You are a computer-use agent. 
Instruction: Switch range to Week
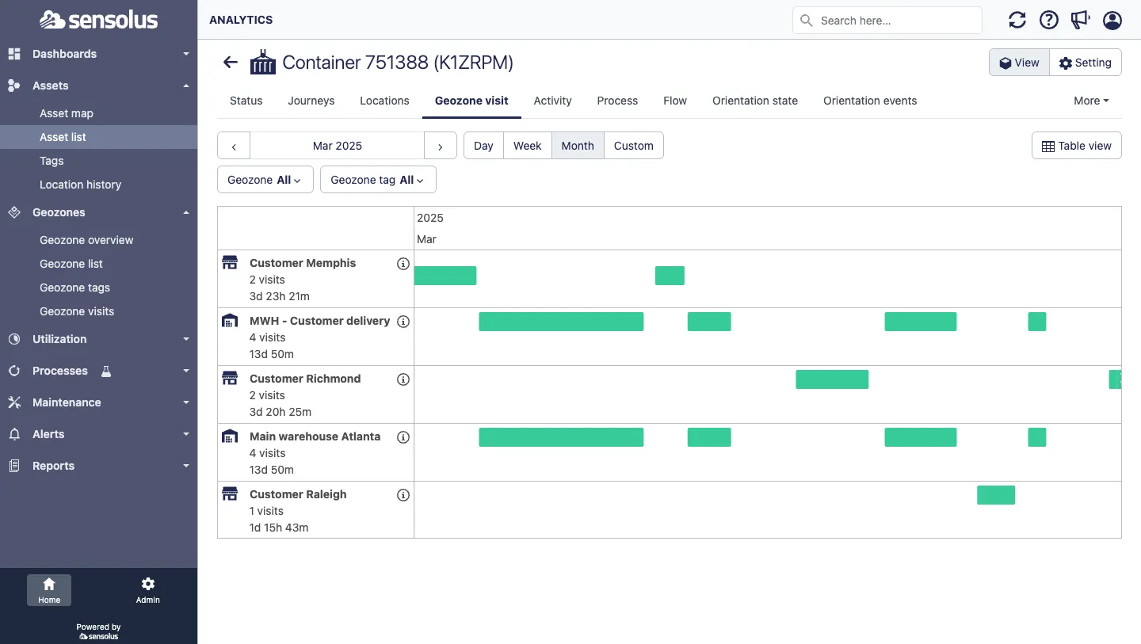click(x=527, y=146)
